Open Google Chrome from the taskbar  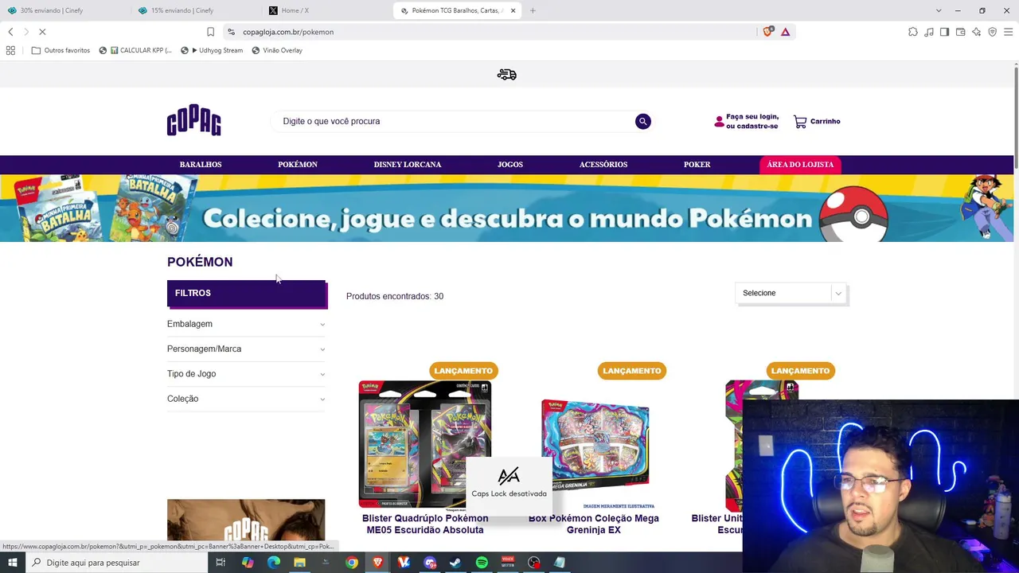pyautogui.click(x=352, y=563)
